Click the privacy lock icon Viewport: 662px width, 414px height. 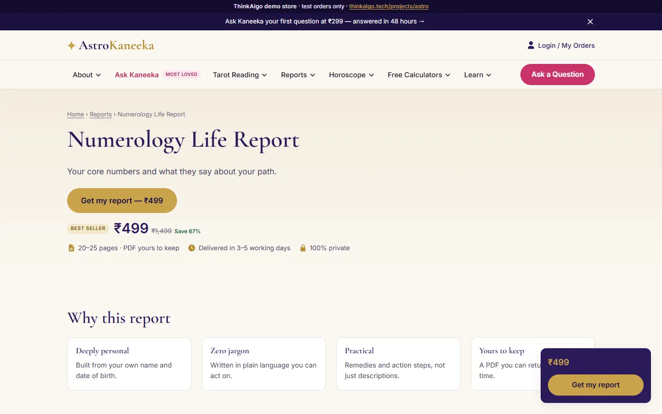[303, 248]
